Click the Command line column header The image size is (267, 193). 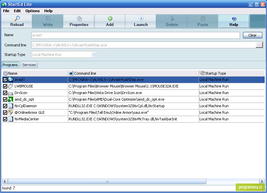133,73
